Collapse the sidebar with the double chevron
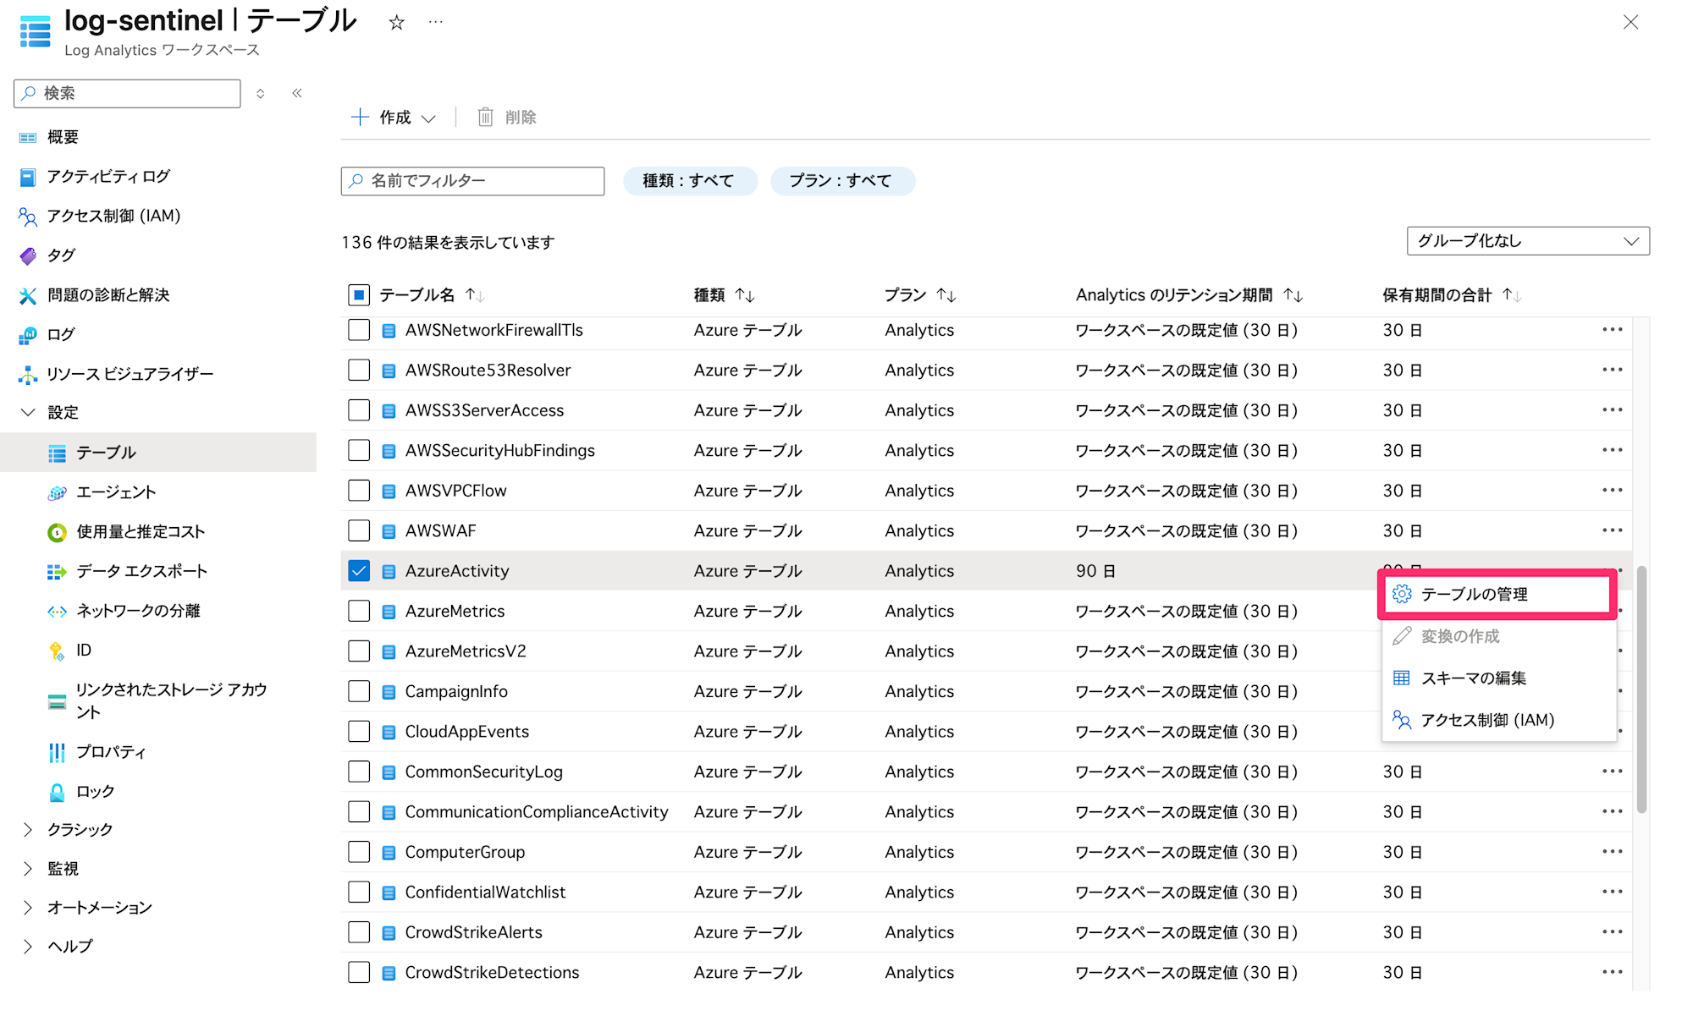Image resolution: width=1693 pixels, height=1016 pixels. 297,93
